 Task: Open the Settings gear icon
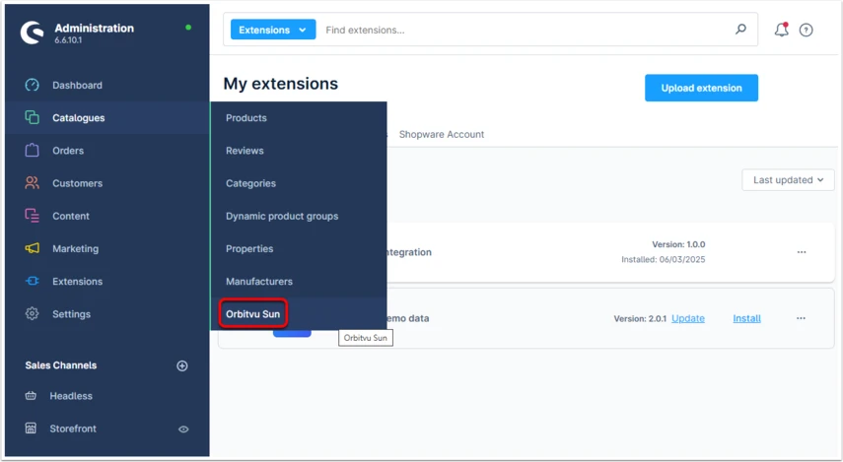pyautogui.click(x=33, y=313)
